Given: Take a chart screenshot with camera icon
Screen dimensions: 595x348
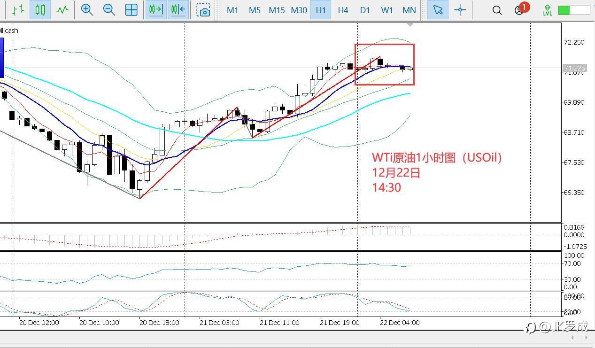Looking at the screenshot, I should (204, 10).
